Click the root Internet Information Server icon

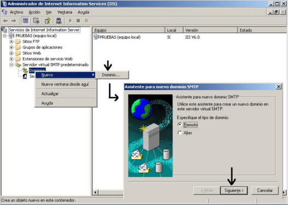[x=4, y=30]
